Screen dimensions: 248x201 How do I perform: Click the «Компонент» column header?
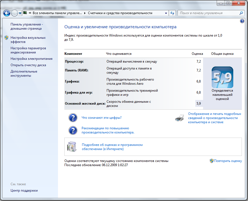click(73, 54)
